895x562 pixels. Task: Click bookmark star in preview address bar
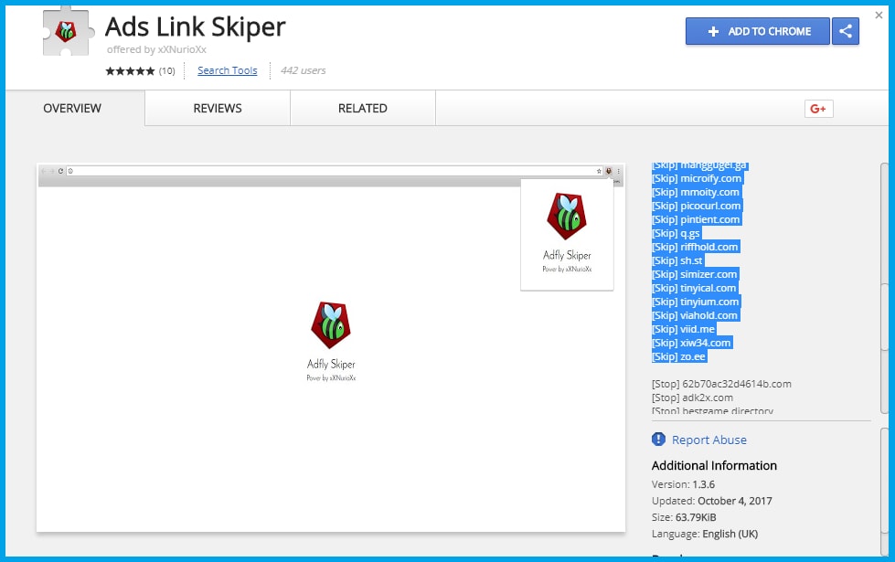coord(599,171)
